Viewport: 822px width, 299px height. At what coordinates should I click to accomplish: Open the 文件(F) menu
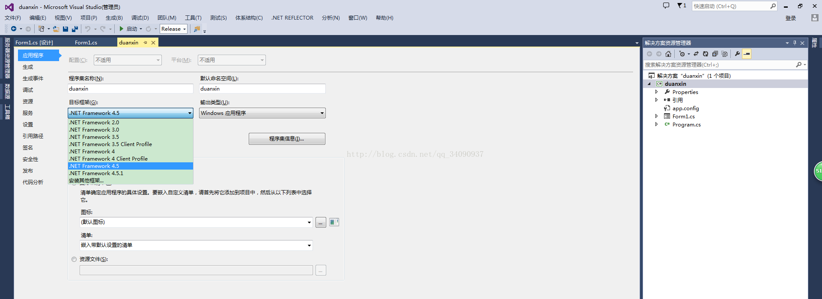[x=13, y=18]
